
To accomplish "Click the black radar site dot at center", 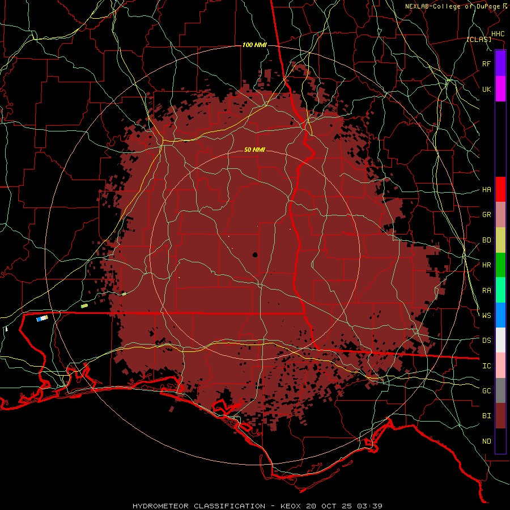I will point(255,254).
